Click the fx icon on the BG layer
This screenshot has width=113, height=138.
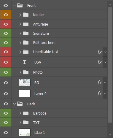coord(100,83)
